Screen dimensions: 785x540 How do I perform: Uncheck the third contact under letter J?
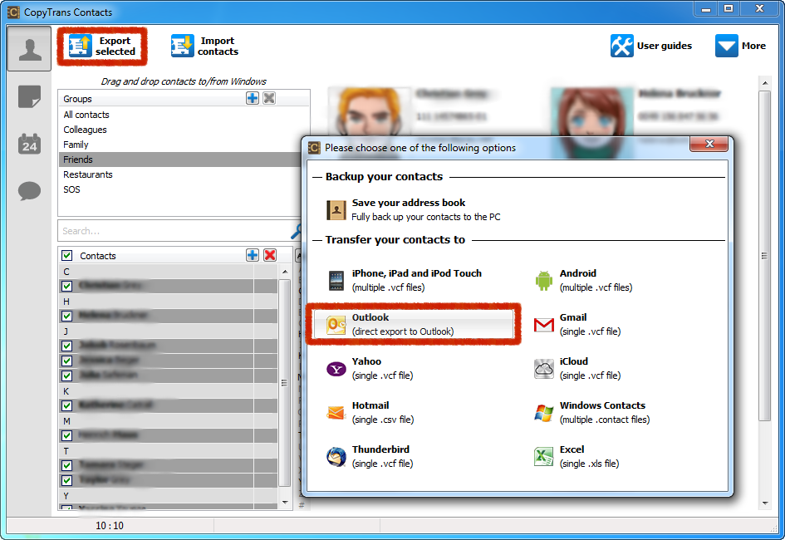coord(67,376)
